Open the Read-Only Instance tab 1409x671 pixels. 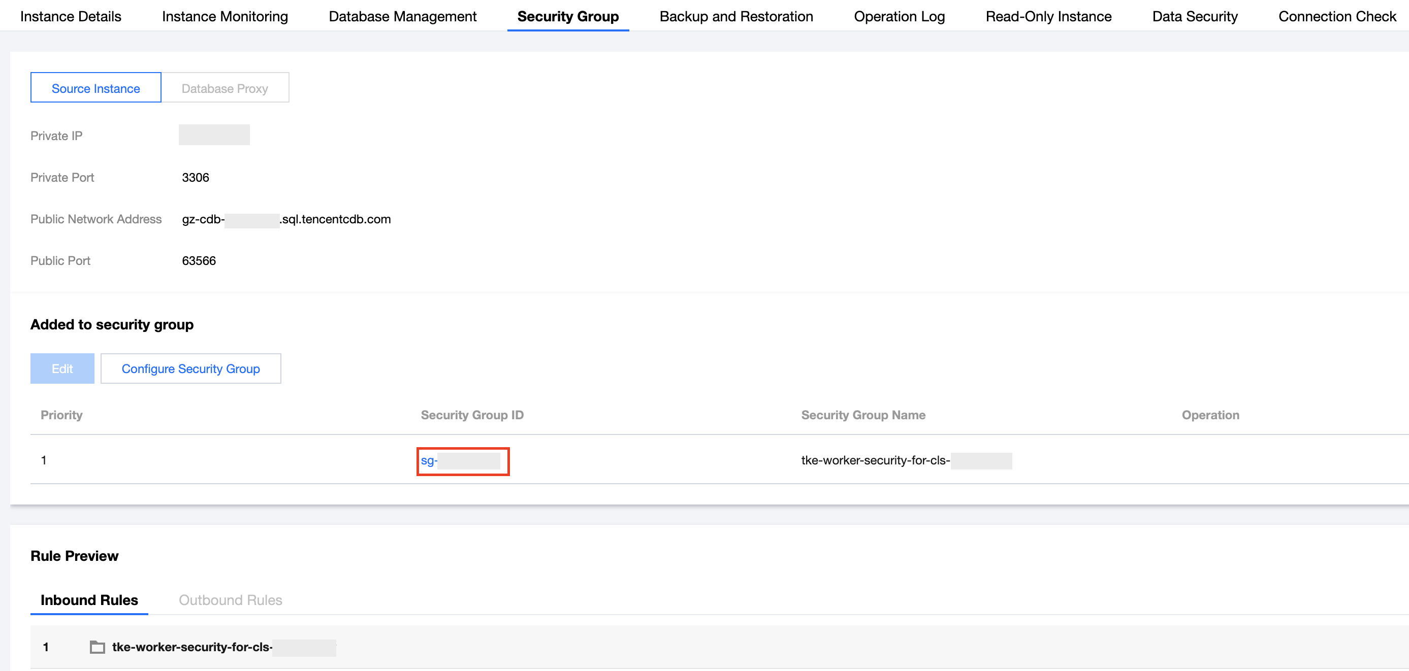coord(1048,16)
